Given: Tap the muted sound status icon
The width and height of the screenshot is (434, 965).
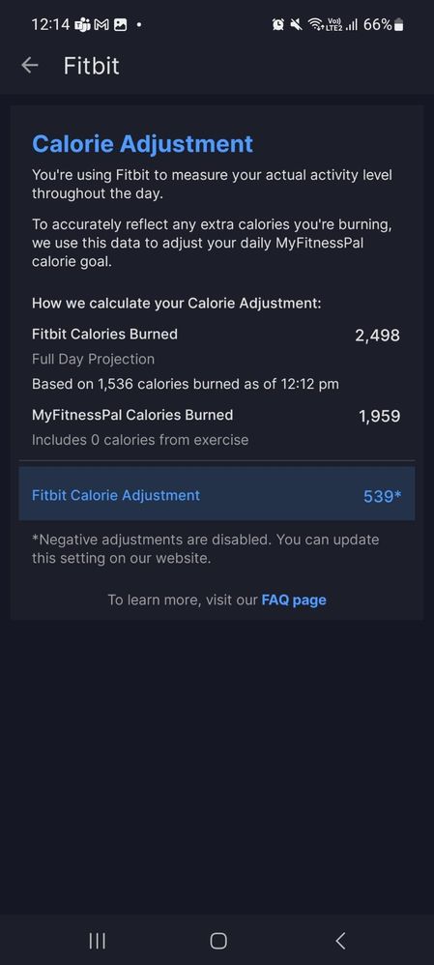Looking at the screenshot, I should [x=297, y=25].
